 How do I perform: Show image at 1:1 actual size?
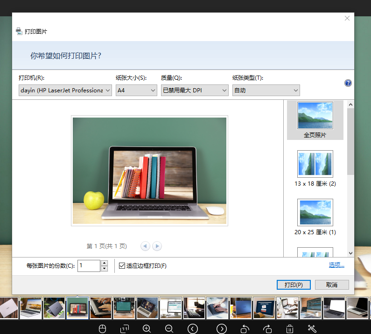click(125, 328)
